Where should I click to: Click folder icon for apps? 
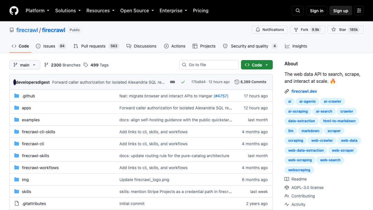(x=17, y=108)
